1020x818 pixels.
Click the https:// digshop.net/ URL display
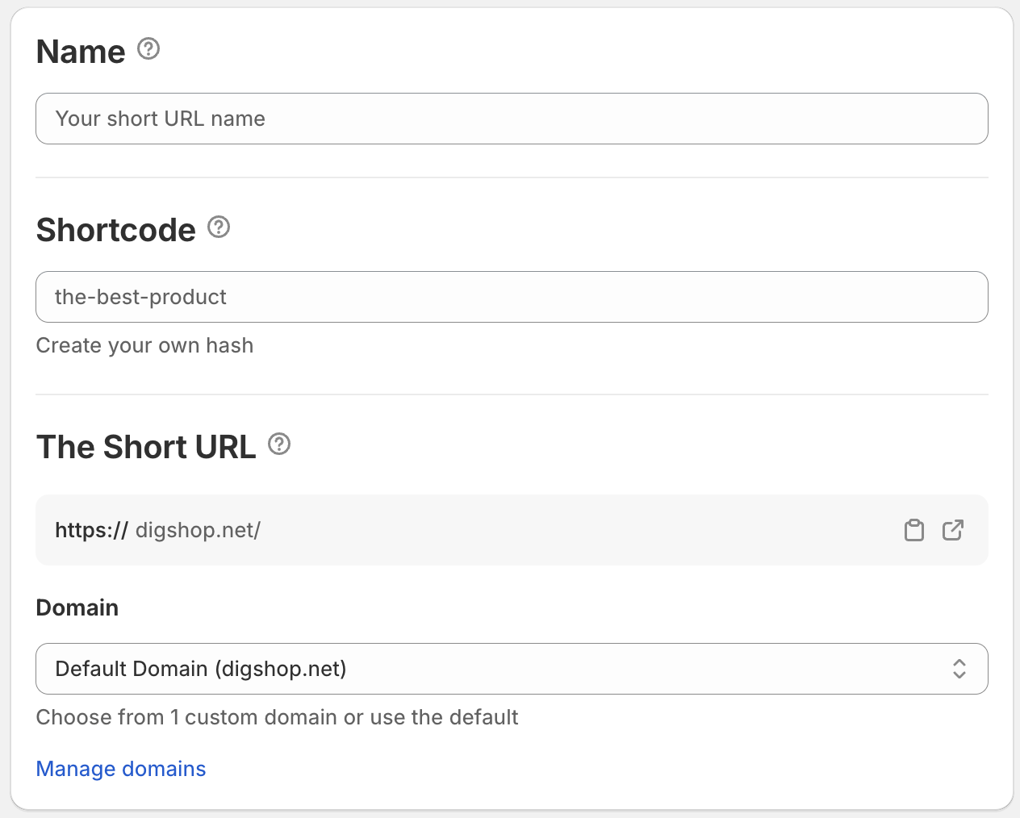[x=158, y=530]
